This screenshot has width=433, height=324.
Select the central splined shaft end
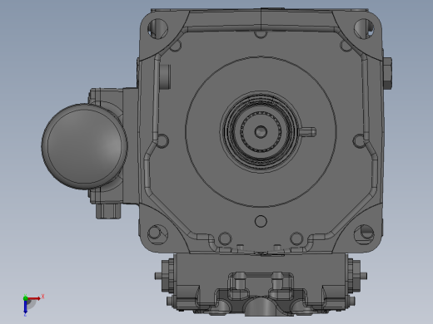[x=261, y=131]
